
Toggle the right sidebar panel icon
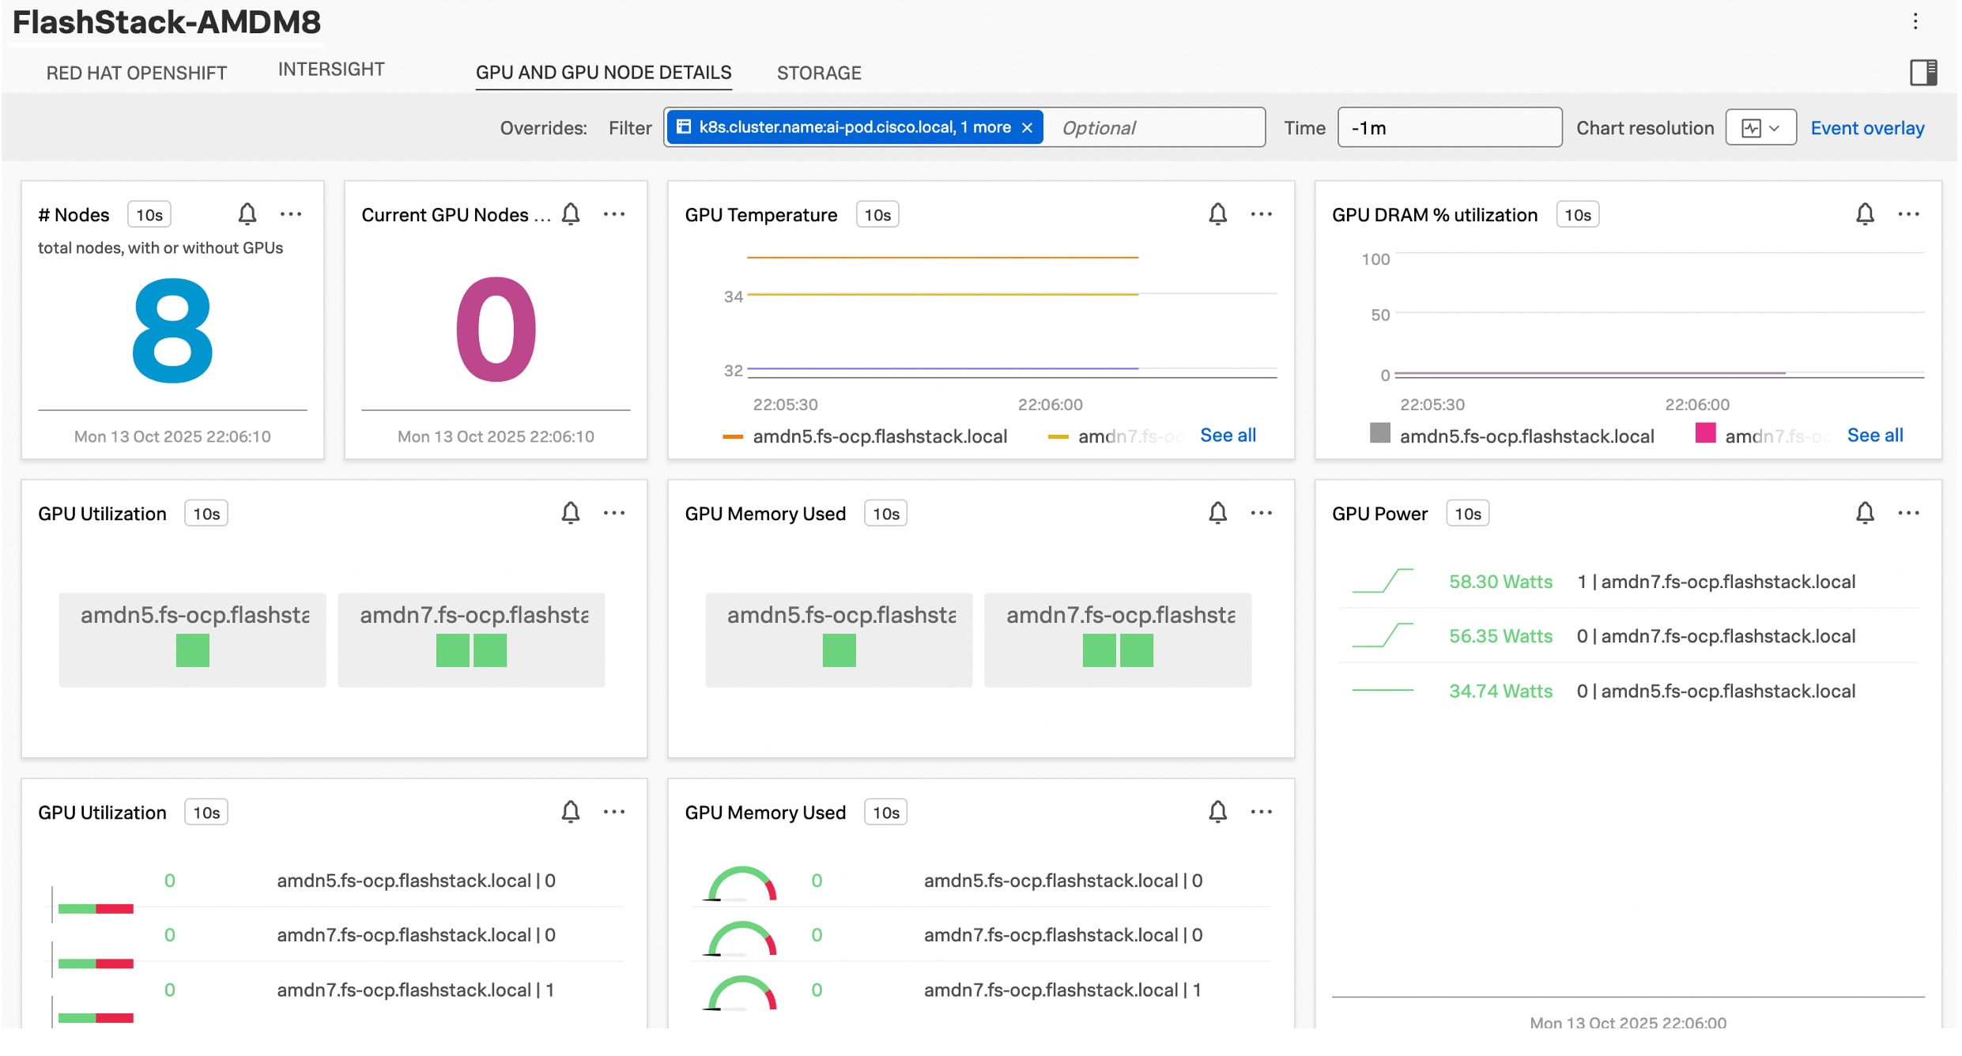pyautogui.click(x=1922, y=73)
